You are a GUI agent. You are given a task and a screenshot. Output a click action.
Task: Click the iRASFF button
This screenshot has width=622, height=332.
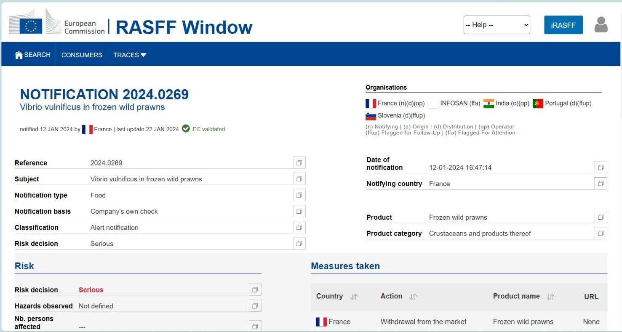point(563,25)
